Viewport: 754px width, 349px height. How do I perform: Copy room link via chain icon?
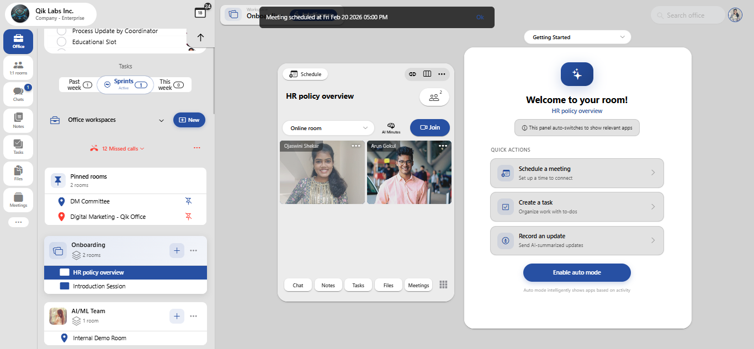point(412,74)
